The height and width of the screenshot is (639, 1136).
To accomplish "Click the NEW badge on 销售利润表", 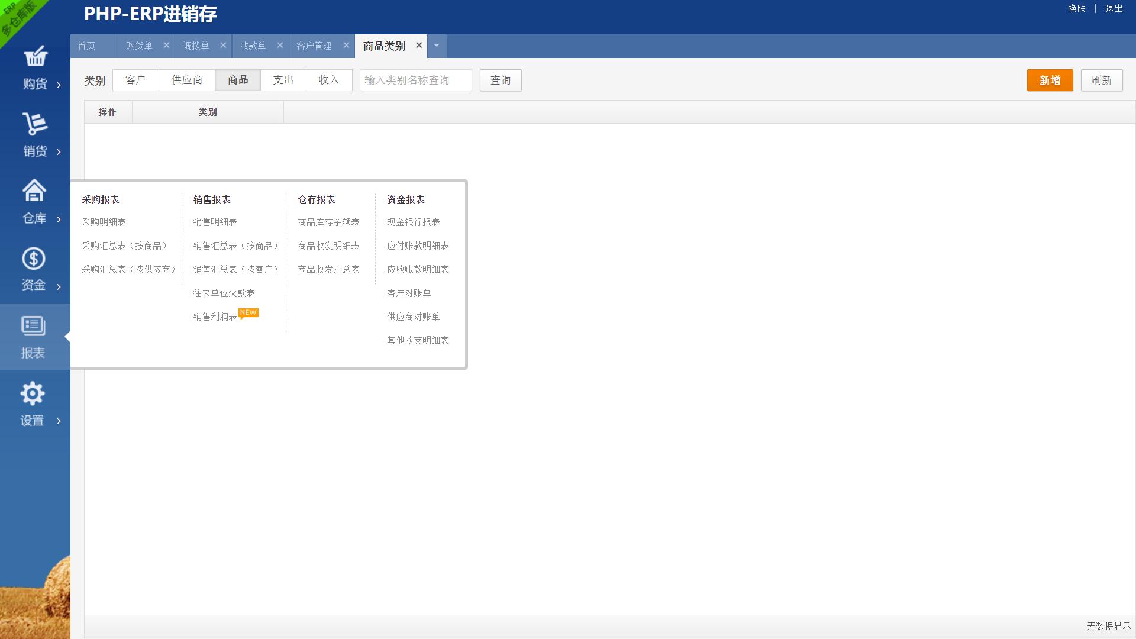I will point(249,312).
